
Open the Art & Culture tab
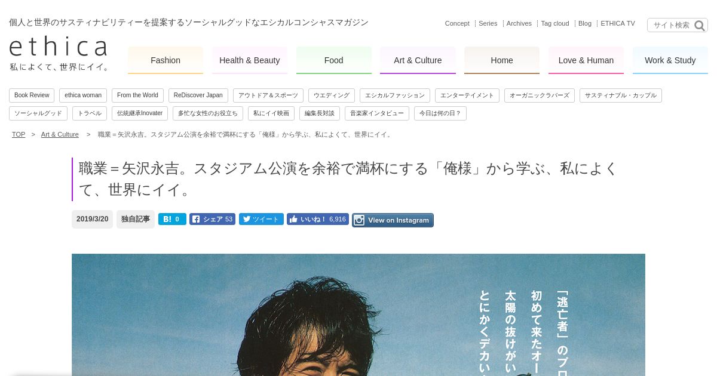tap(418, 60)
